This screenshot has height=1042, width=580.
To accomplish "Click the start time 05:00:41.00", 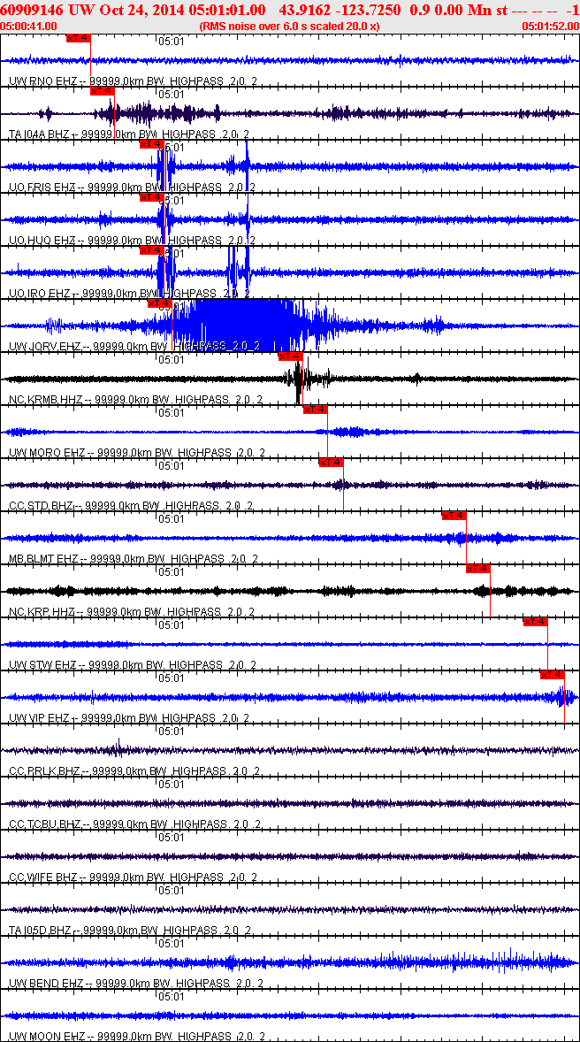I will [29, 26].
